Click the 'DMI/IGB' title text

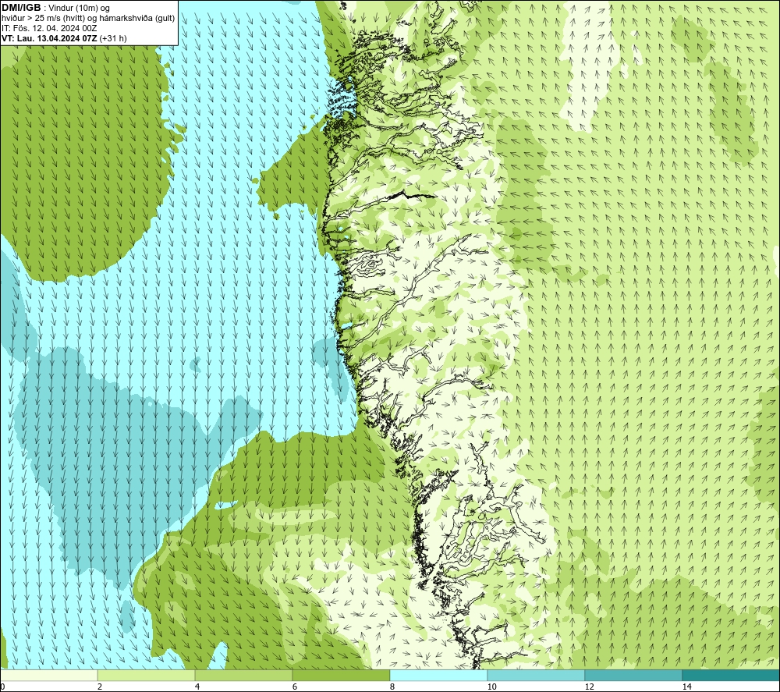pyautogui.click(x=21, y=8)
